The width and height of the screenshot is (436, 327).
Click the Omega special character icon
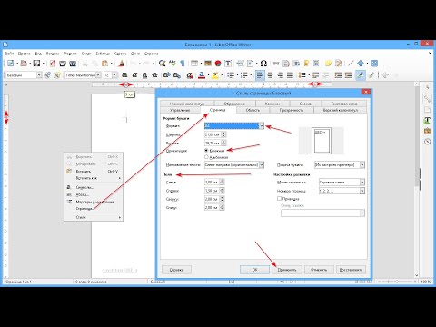point(263,64)
